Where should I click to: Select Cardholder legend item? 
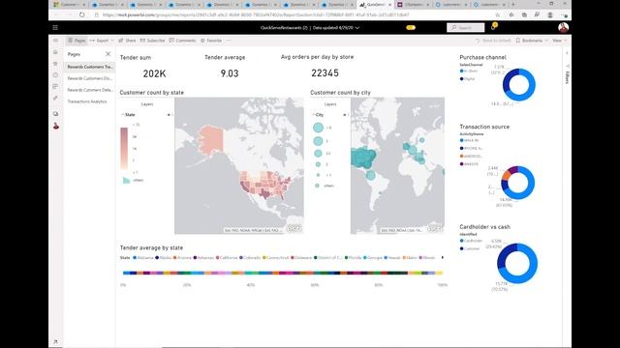[x=472, y=241]
